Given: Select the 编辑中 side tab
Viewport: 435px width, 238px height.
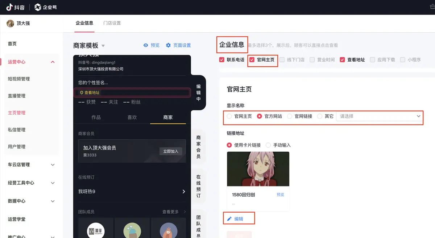Looking at the screenshot, I should coord(198,93).
